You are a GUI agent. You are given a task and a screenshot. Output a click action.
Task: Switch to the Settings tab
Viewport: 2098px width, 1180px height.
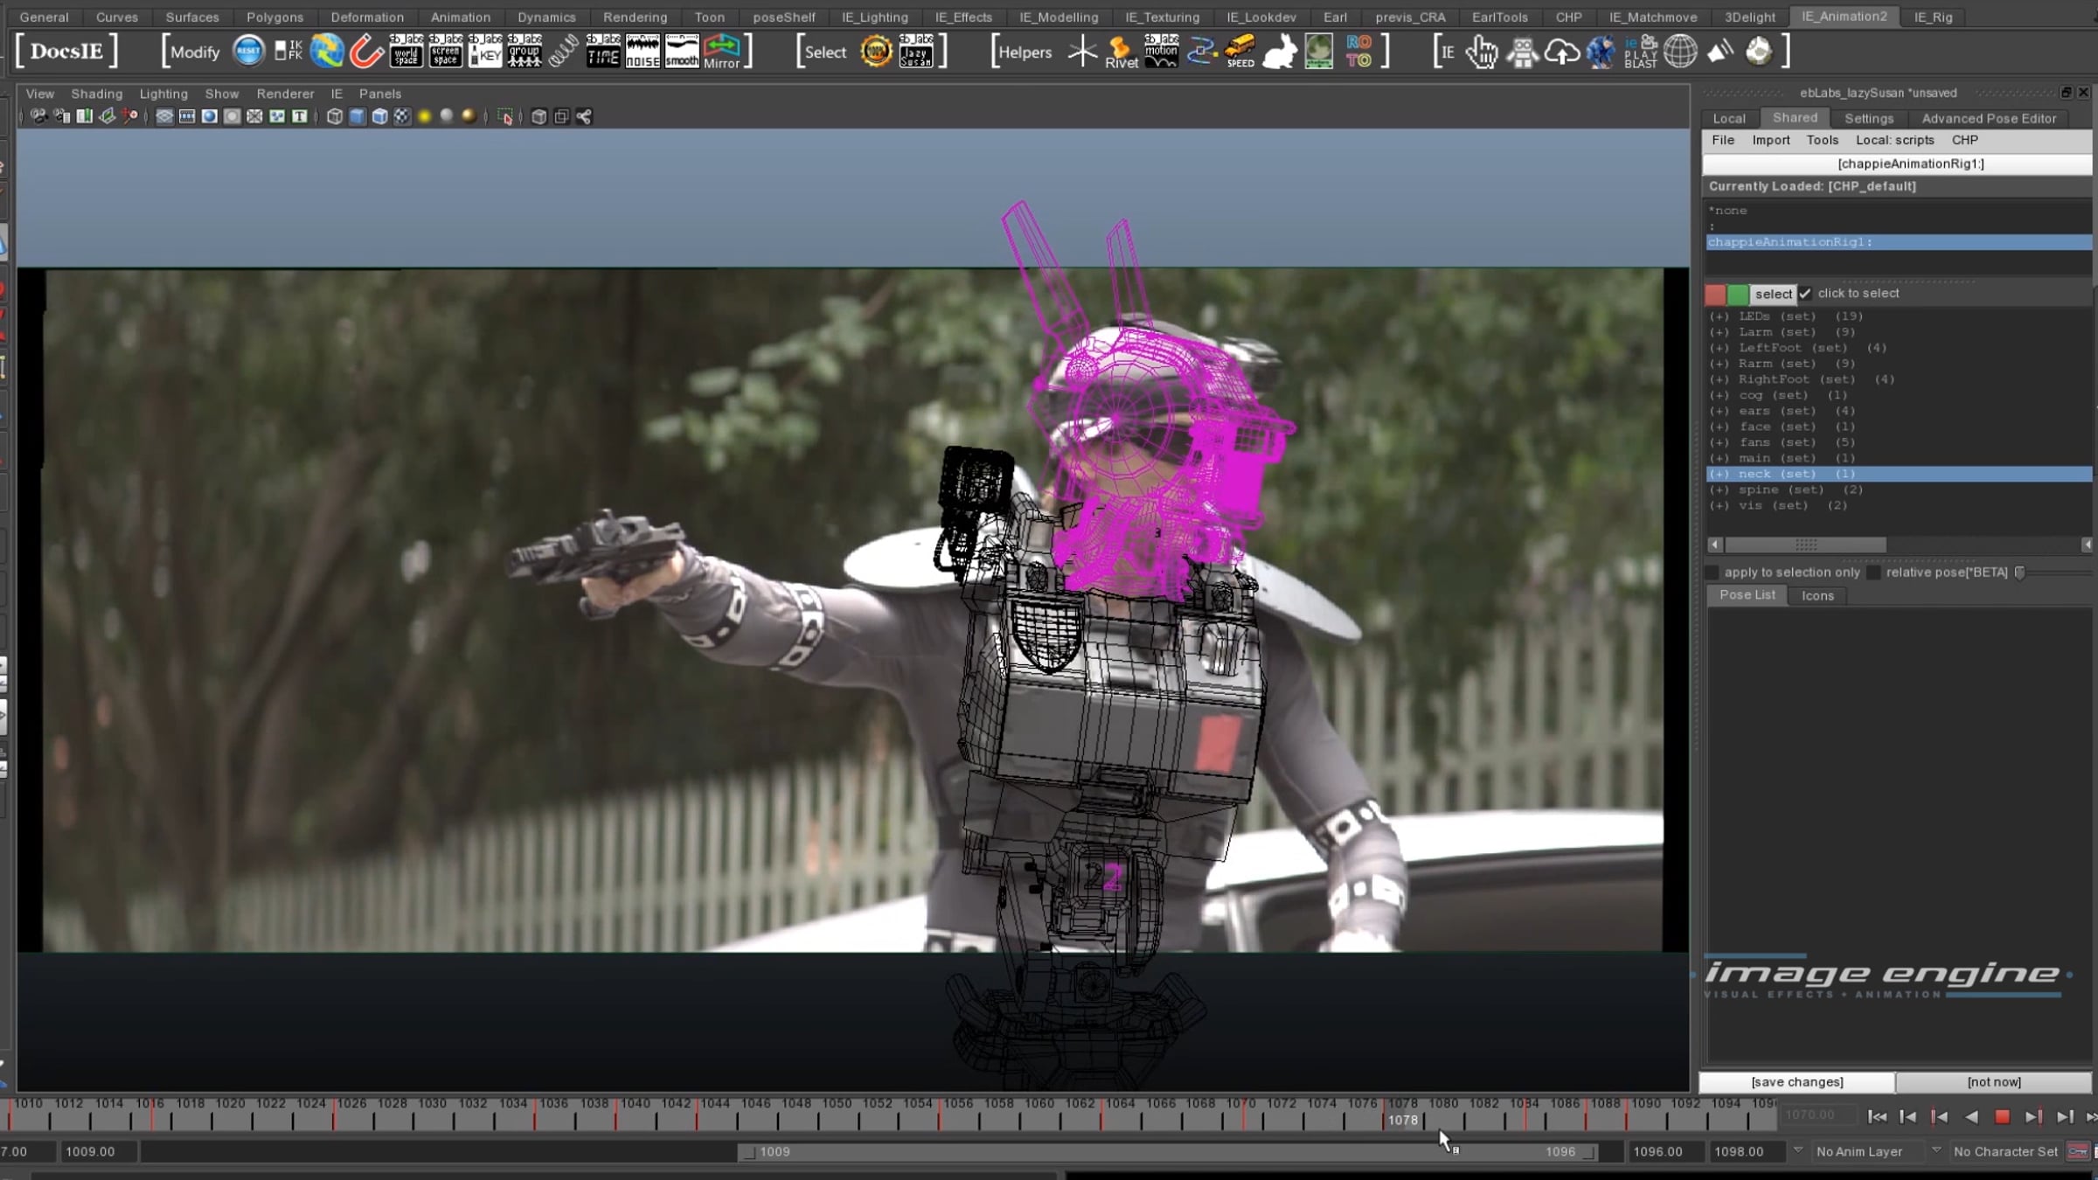[1868, 118]
